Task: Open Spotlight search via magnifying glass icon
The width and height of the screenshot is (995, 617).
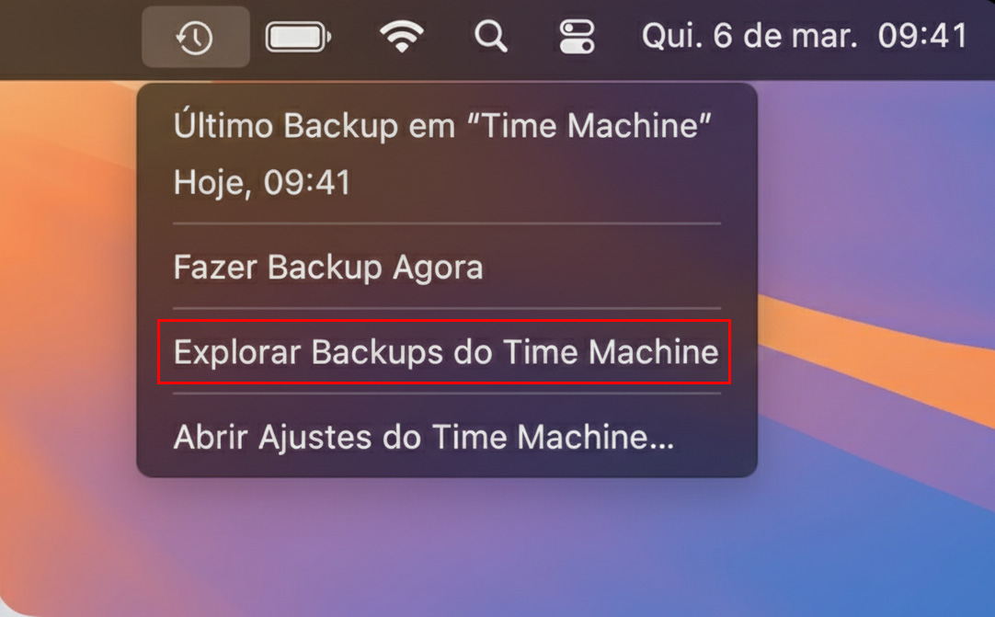Action: coord(490,38)
